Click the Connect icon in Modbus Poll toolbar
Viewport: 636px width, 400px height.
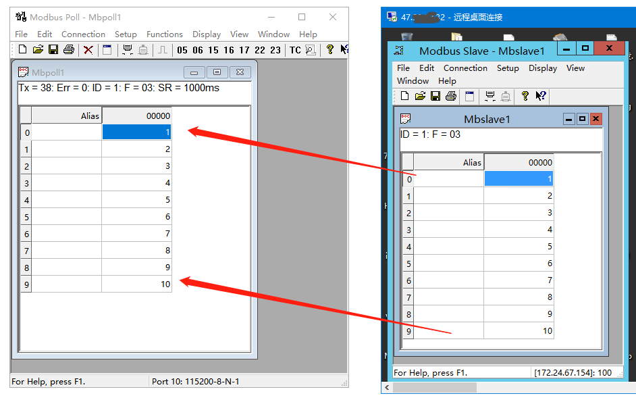[x=127, y=49]
